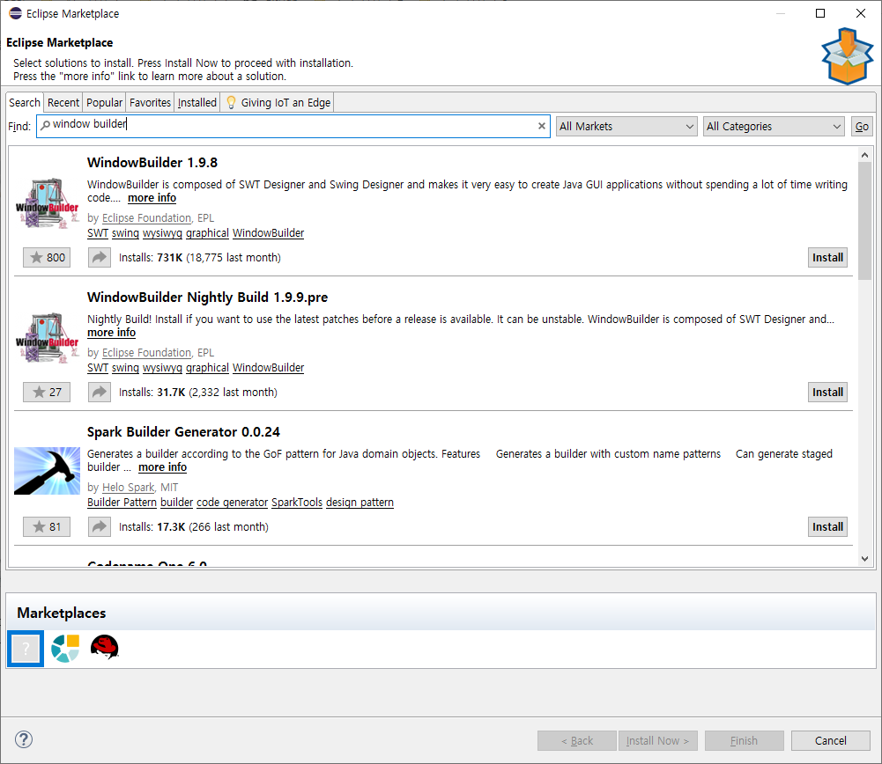This screenshot has height=764, width=882.
Task: Click the WindowBuilder 1.9.8 logo thumbnail
Action: pos(47,203)
